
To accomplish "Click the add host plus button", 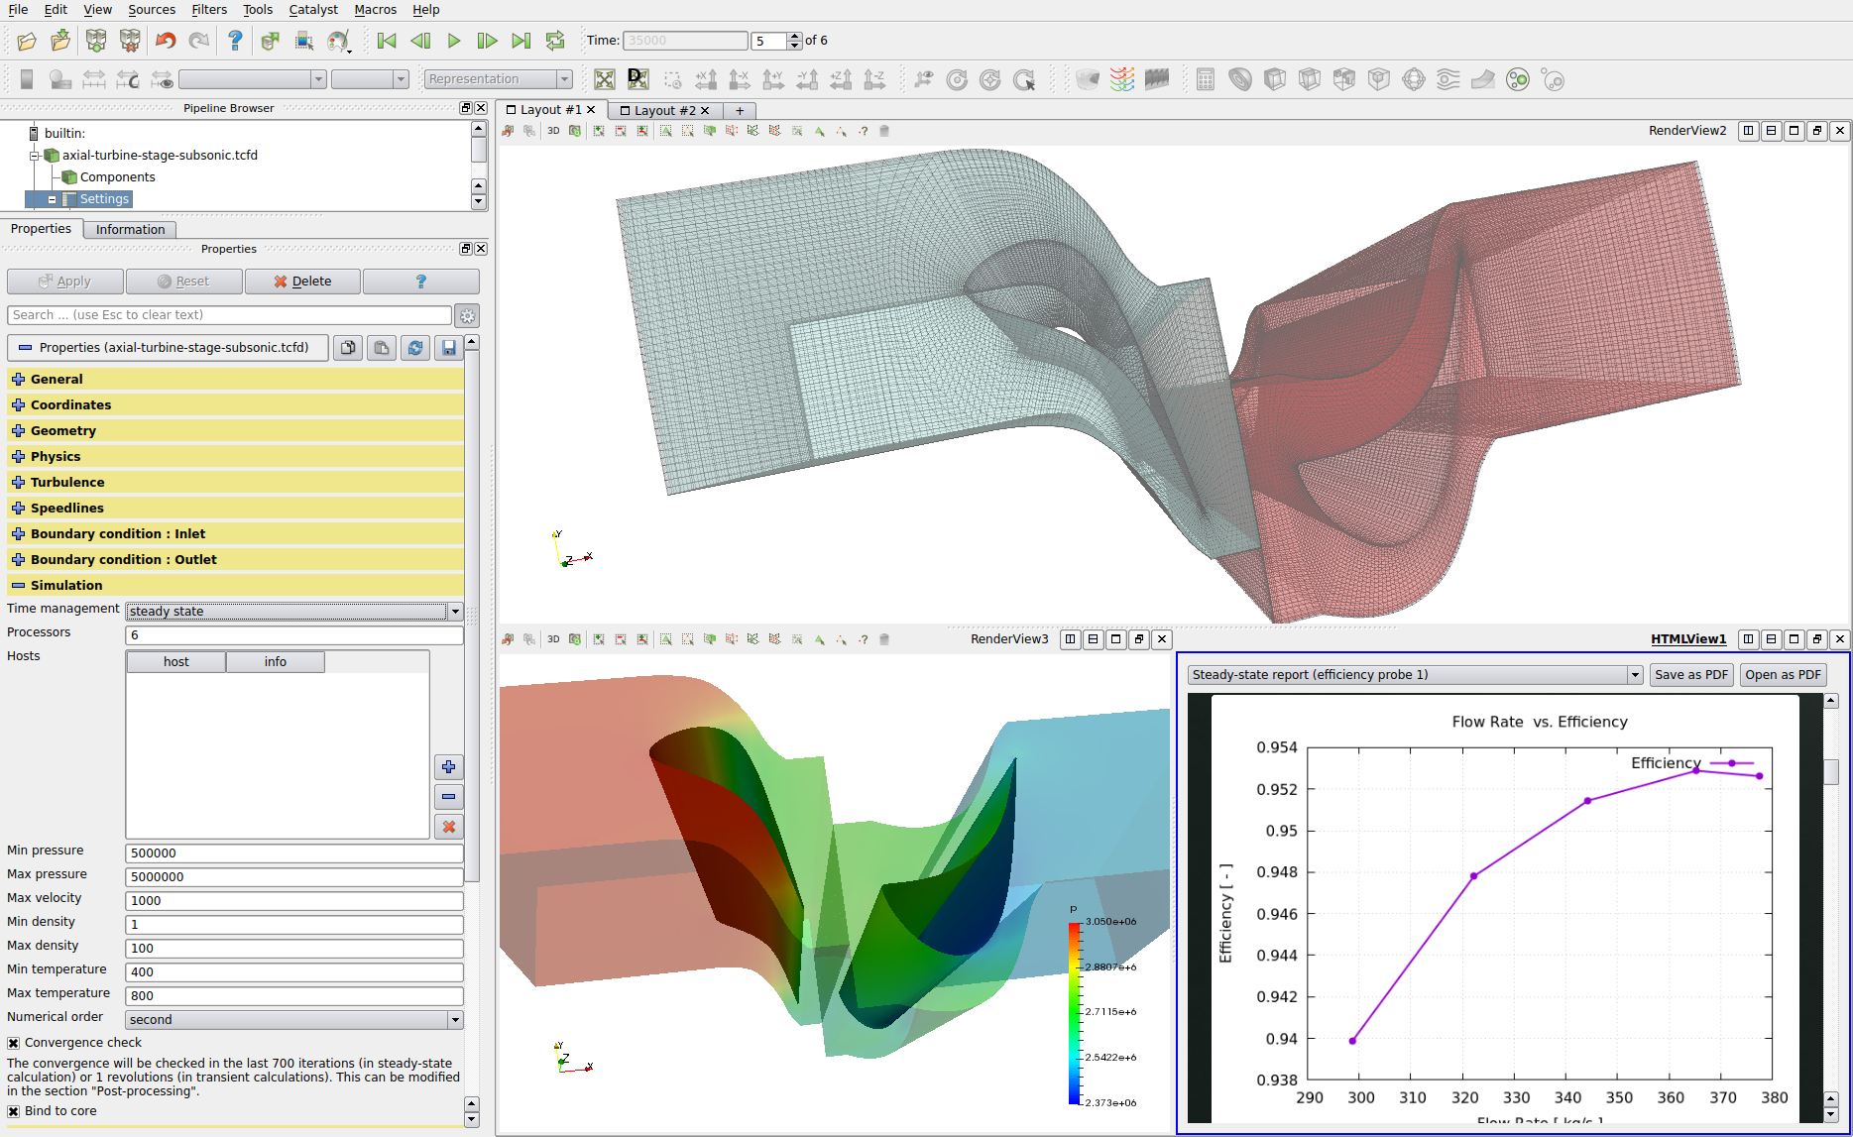I will coord(448,767).
